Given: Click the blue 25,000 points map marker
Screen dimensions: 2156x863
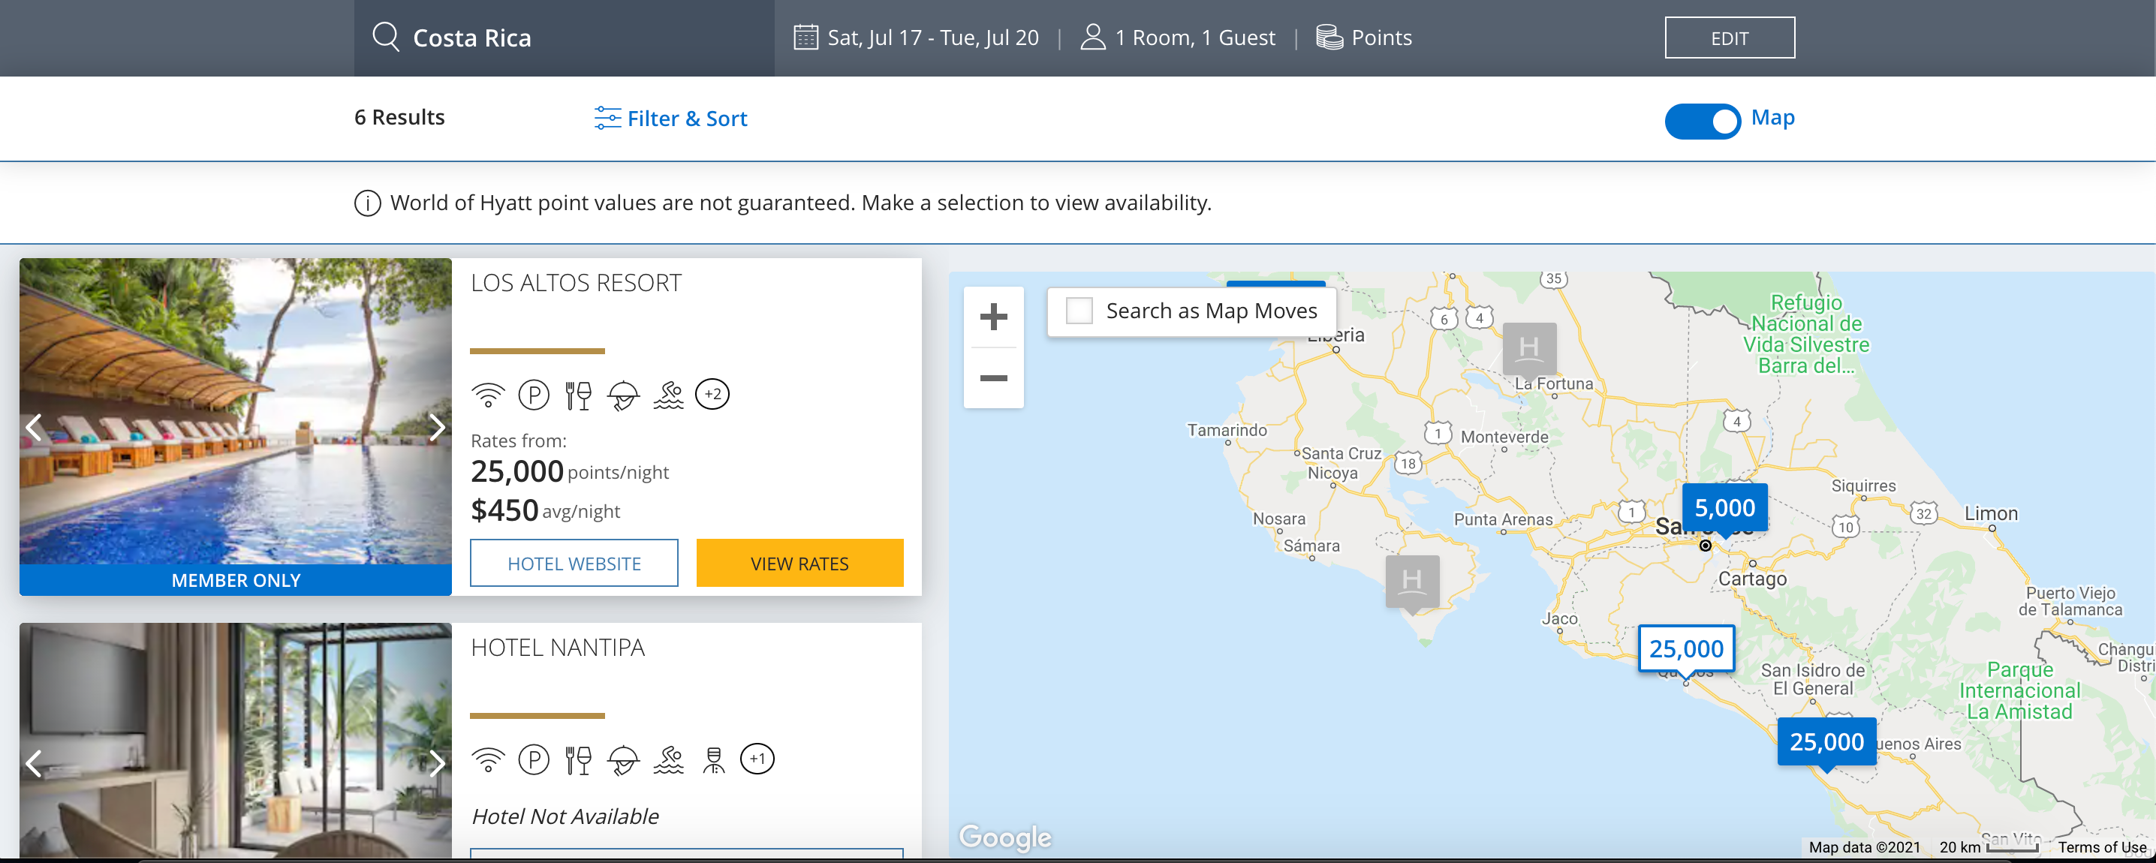Looking at the screenshot, I should [x=1826, y=742].
